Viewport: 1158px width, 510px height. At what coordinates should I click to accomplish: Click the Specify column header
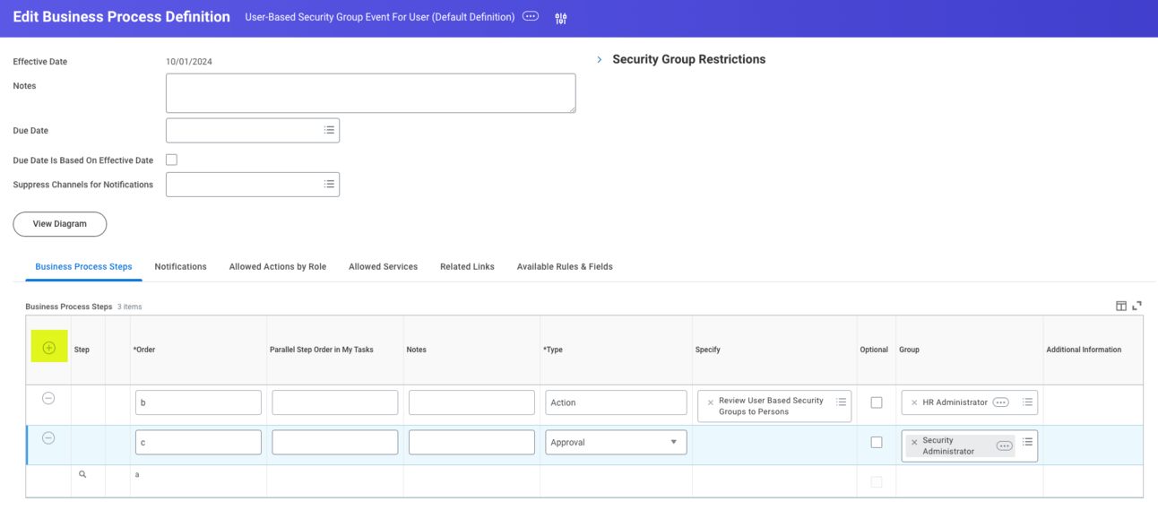(x=707, y=350)
